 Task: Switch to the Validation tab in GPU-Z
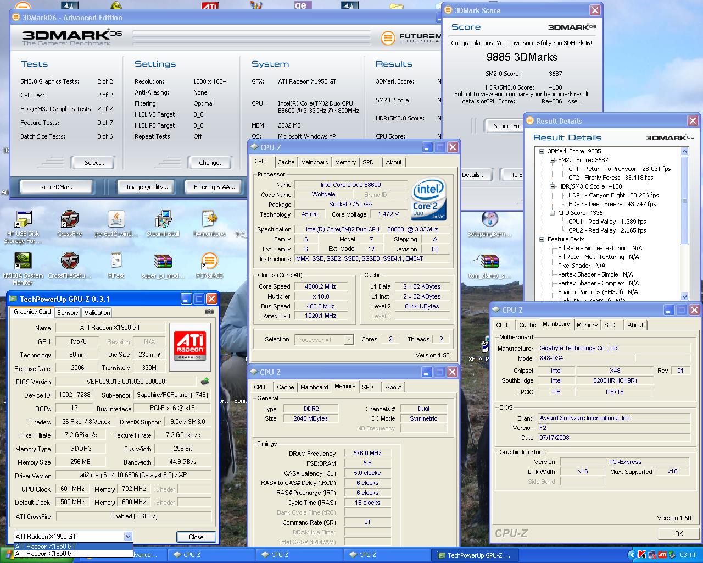[x=97, y=312]
